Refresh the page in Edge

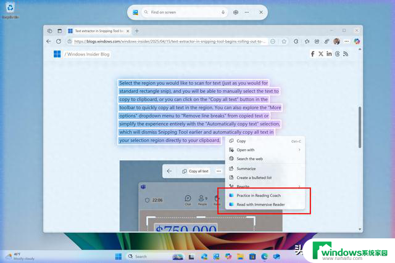point(59,41)
